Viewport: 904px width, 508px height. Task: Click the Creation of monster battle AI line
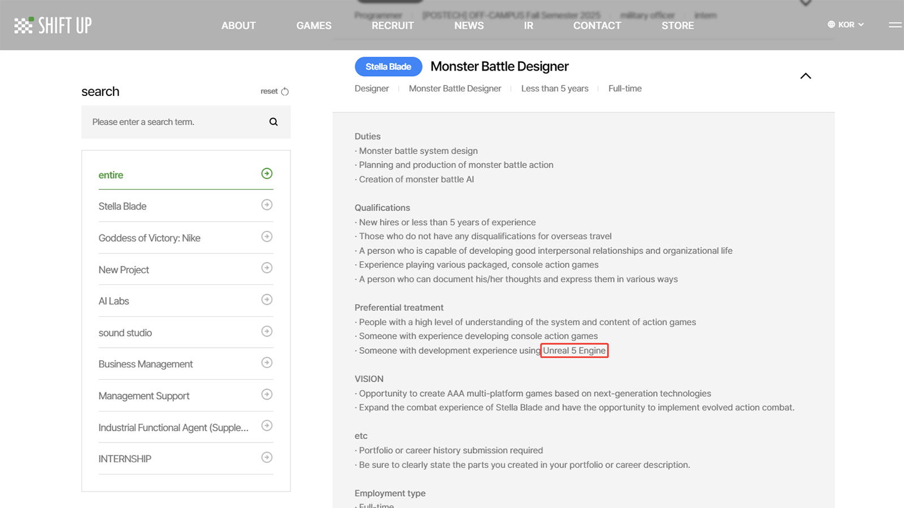click(x=415, y=179)
